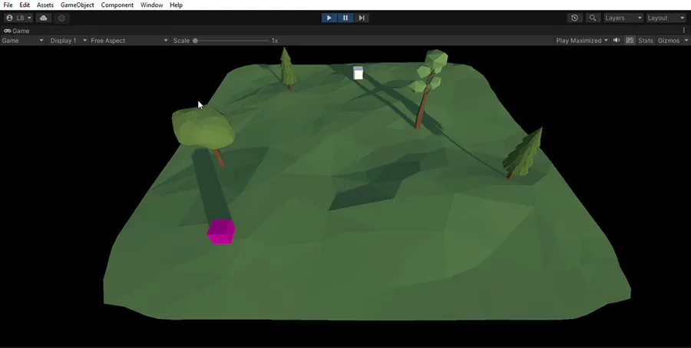Click the white cube on the terrain
691x348 pixels.
pos(359,73)
